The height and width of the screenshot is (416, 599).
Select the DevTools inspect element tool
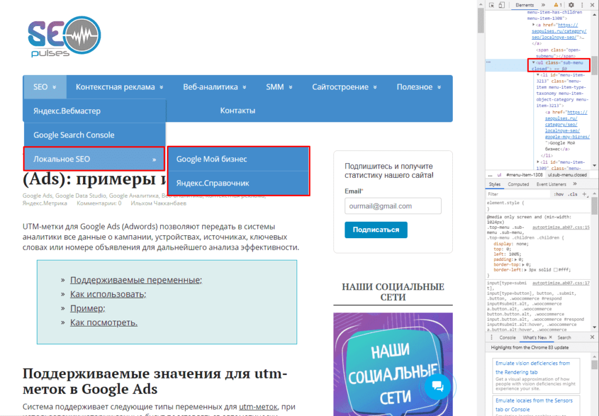pos(491,5)
